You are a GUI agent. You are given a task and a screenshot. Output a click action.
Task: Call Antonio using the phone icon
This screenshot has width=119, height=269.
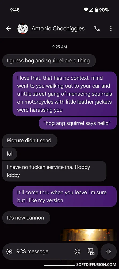tap(97, 29)
